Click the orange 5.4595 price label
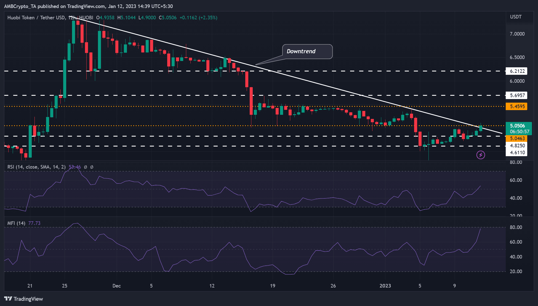Image resolution: width=538 pixels, height=306 pixels. 516,107
